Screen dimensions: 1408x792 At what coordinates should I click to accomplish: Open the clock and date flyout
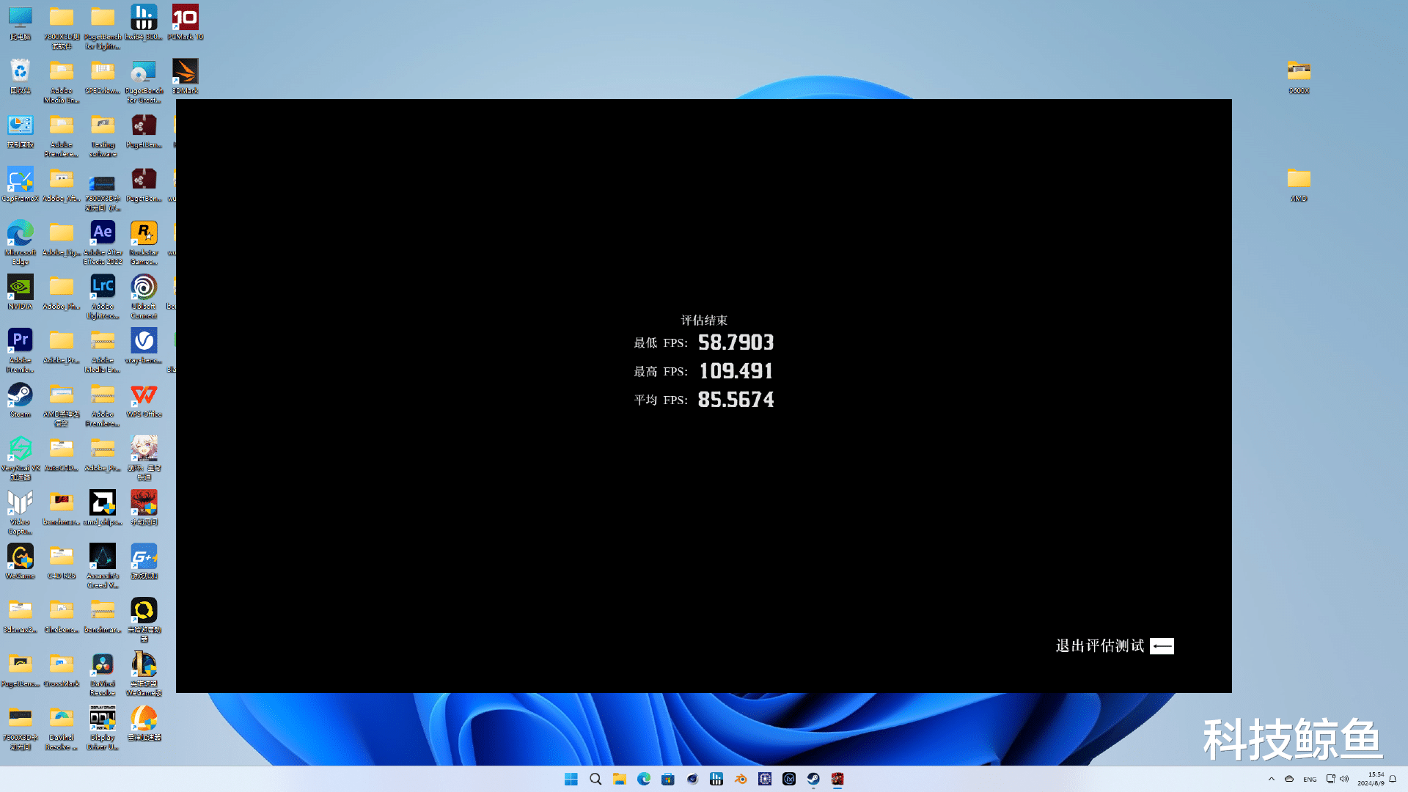tap(1370, 779)
